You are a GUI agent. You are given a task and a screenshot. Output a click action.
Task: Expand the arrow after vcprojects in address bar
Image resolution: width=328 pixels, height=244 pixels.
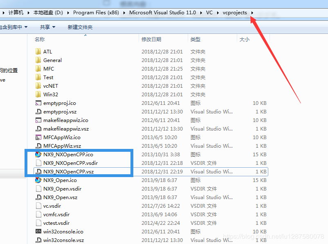tap(252, 13)
